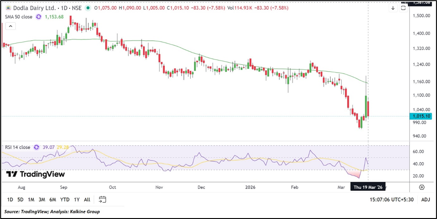The height and width of the screenshot is (219, 437).
Task: Click the chart settings gear icon
Action: 422,187
